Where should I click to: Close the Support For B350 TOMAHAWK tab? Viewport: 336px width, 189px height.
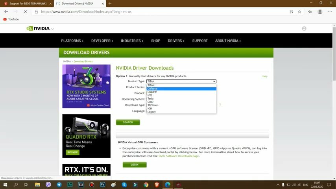51,4
